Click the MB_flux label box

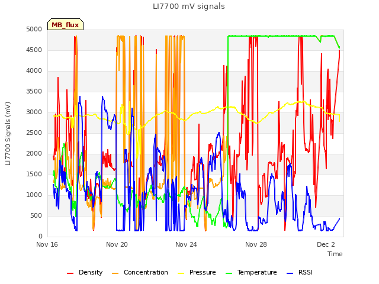tap(65, 24)
